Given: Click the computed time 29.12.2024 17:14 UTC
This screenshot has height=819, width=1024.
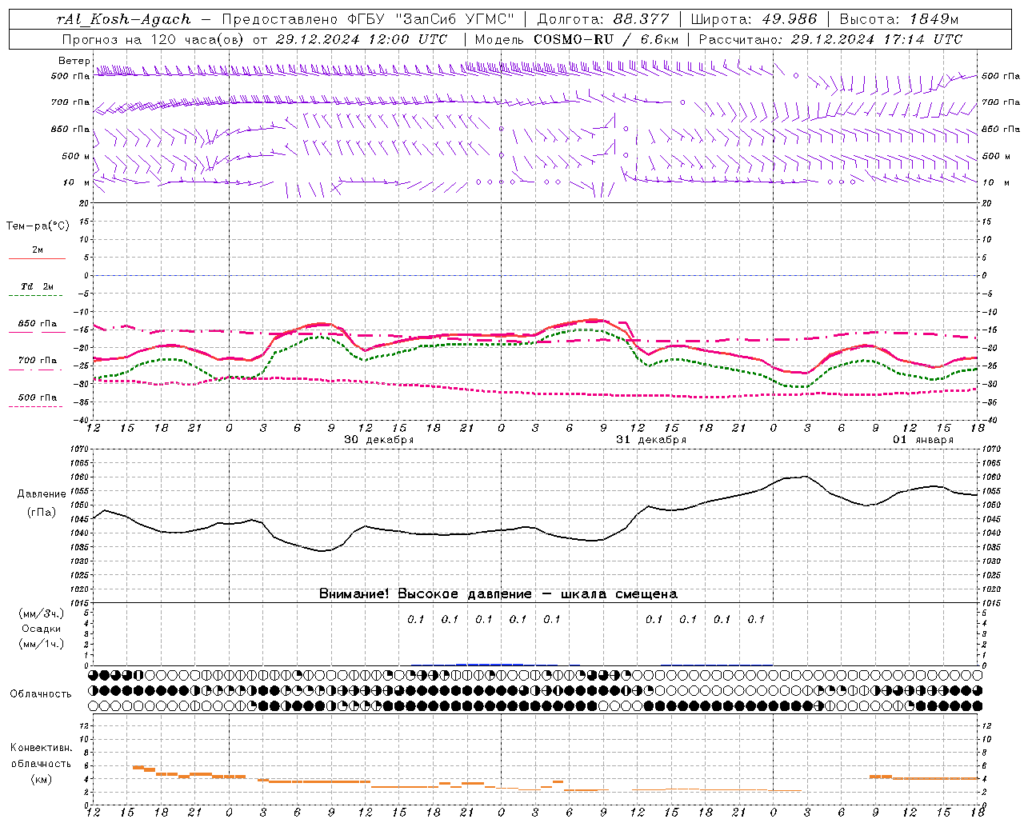Looking at the screenshot, I should pyautogui.click(x=876, y=39).
